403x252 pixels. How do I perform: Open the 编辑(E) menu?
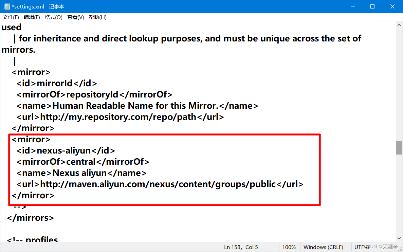32,17
